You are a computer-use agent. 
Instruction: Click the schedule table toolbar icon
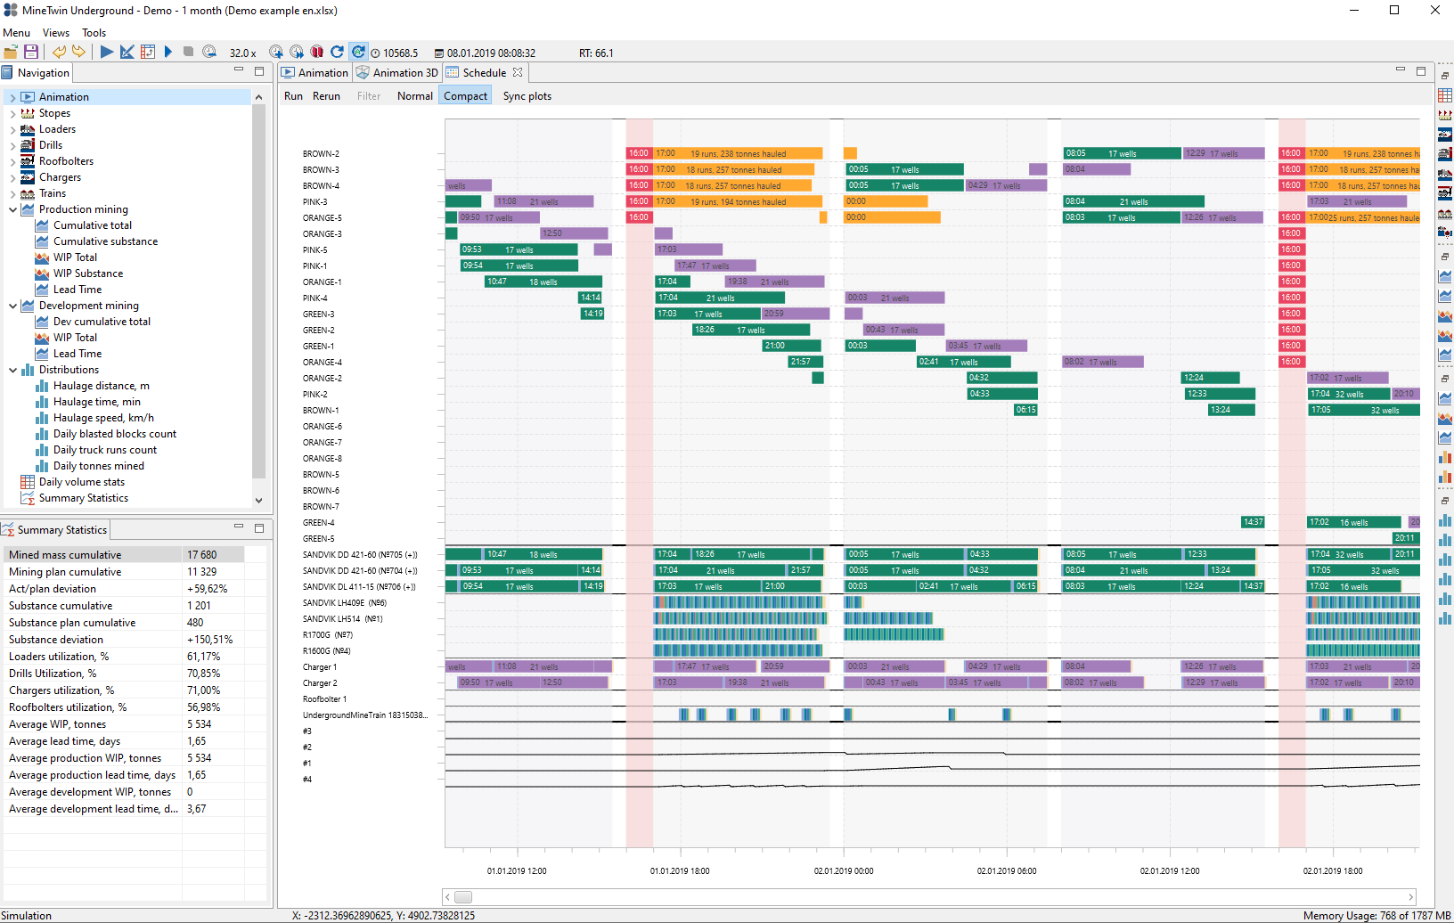tap(148, 53)
